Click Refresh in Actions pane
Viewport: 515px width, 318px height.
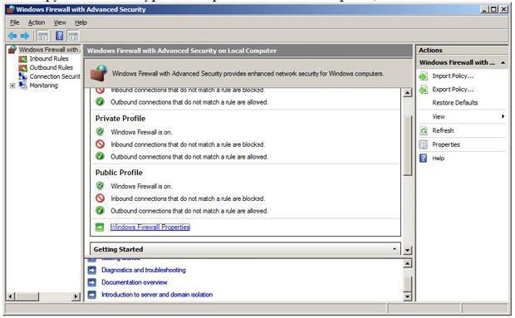443,130
